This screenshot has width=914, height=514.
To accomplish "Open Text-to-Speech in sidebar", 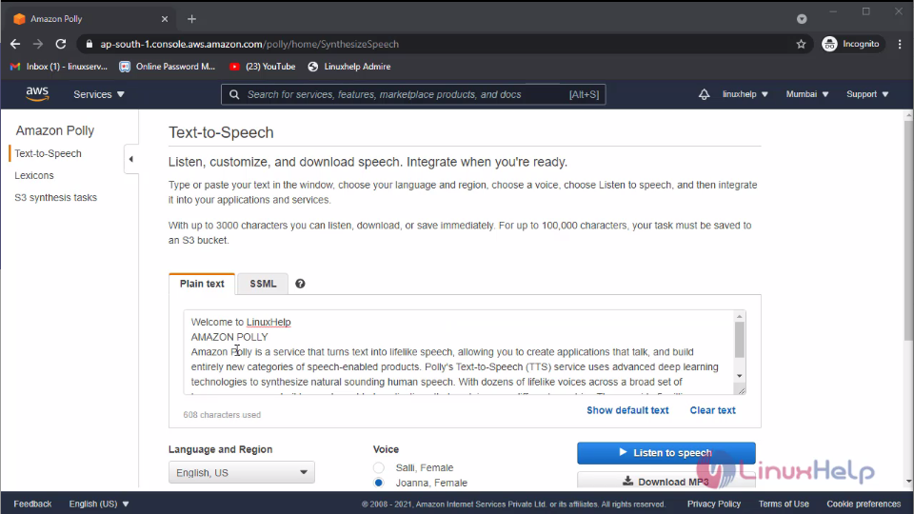I will (48, 153).
